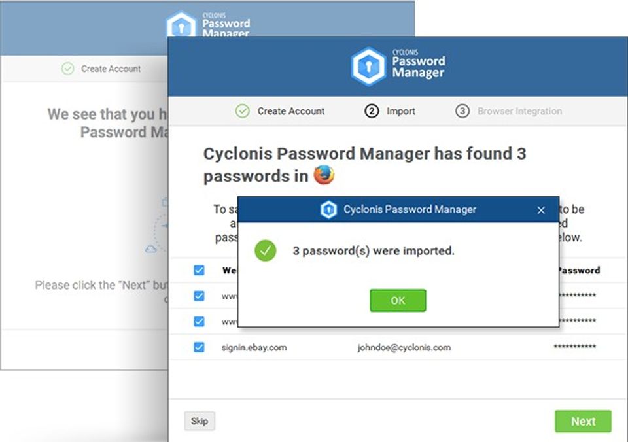Open the Browser Integration step
The width and height of the screenshot is (628, 442).
coord(519,111)
